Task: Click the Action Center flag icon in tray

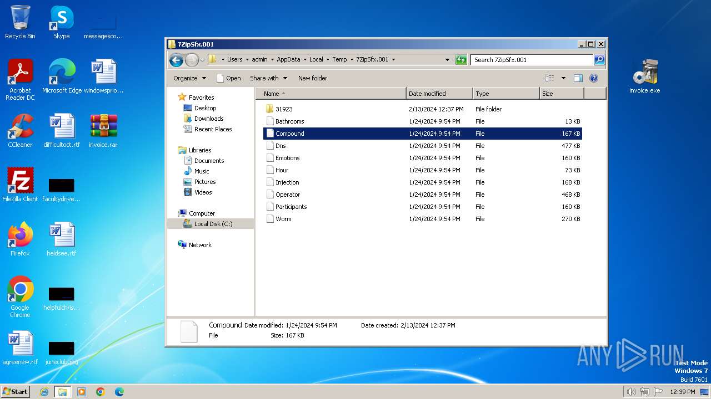Action: 658,392
